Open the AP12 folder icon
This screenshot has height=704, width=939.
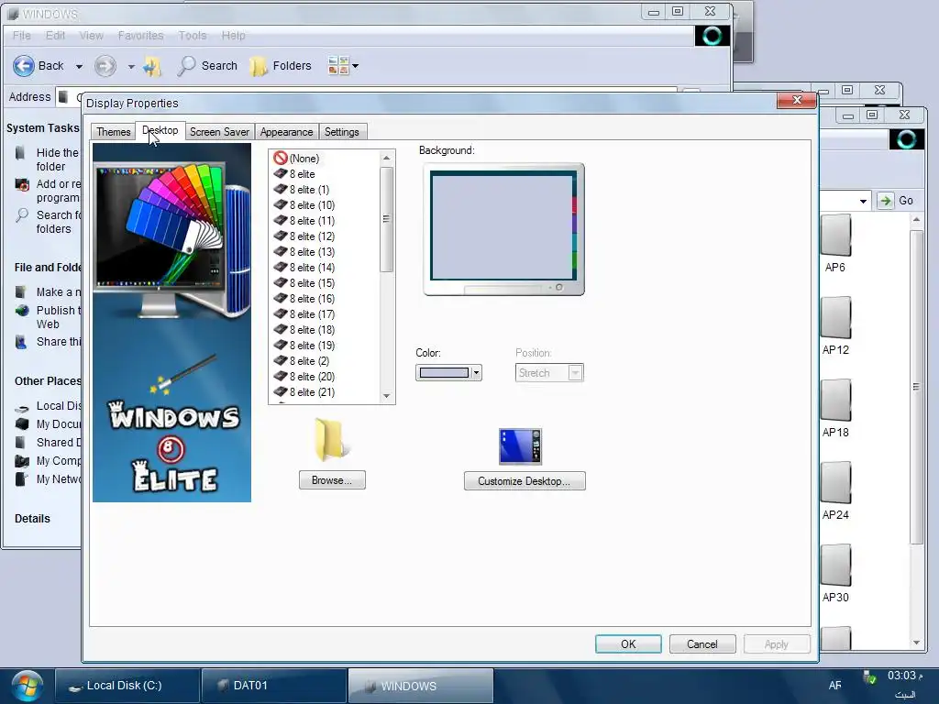tap(836, 318)
